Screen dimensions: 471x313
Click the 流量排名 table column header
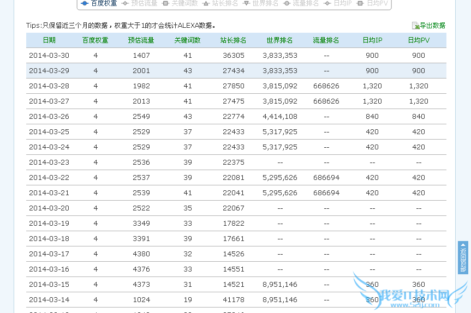click(326, 40)
